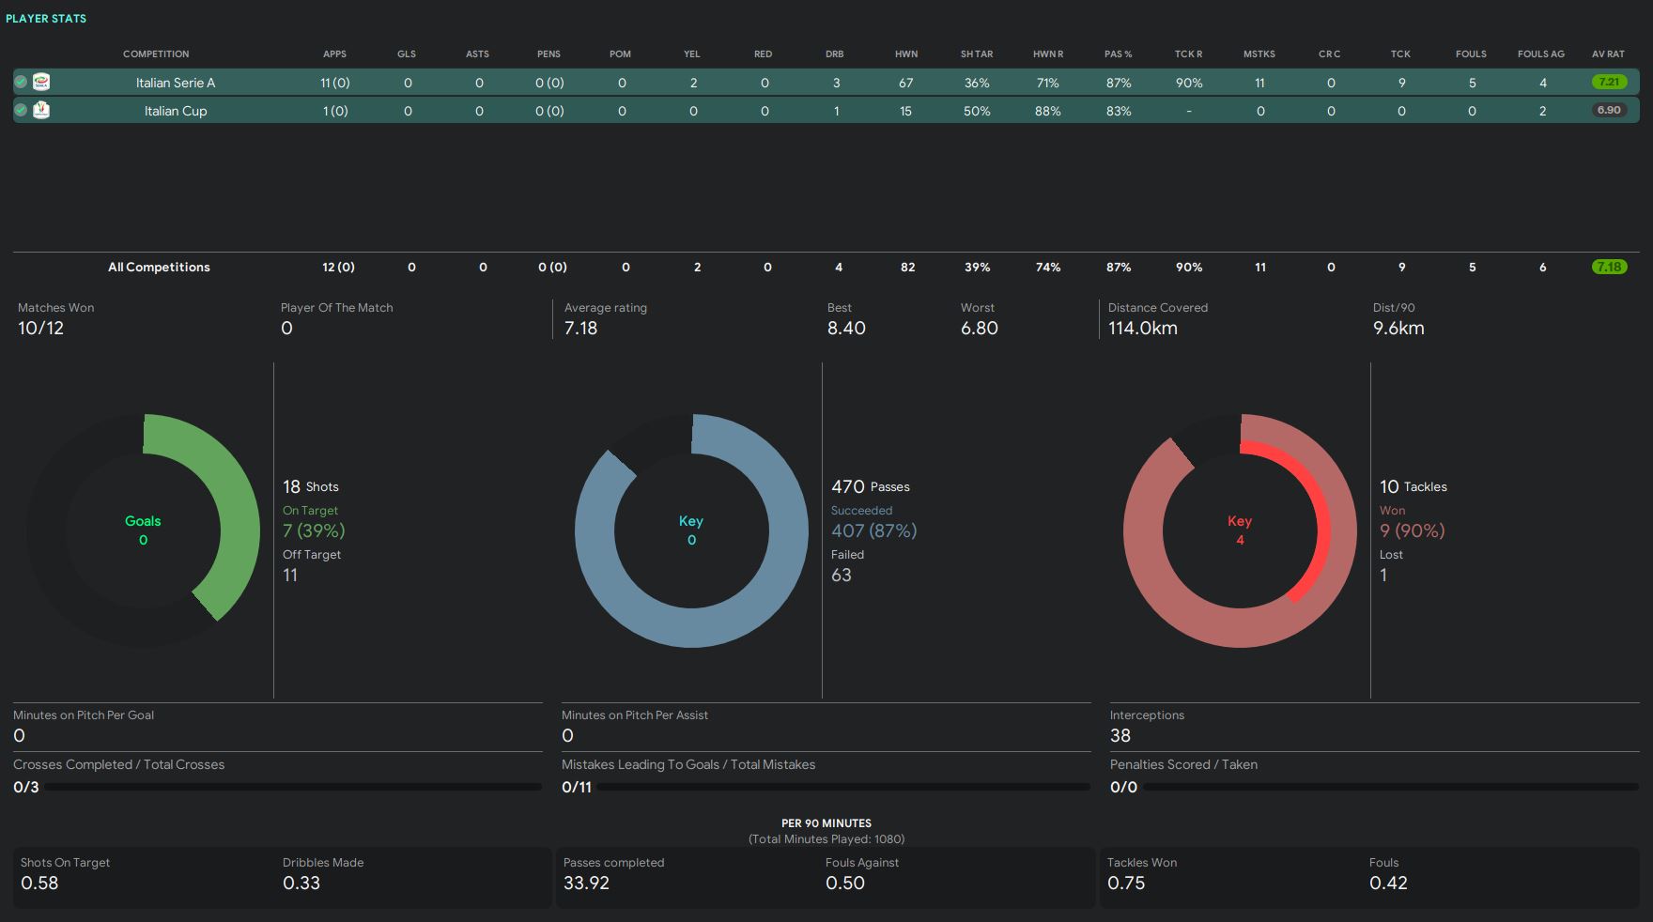Sort table by the COMPETITION column header
Screen dimensions: 1653x922
coord(156,54)
